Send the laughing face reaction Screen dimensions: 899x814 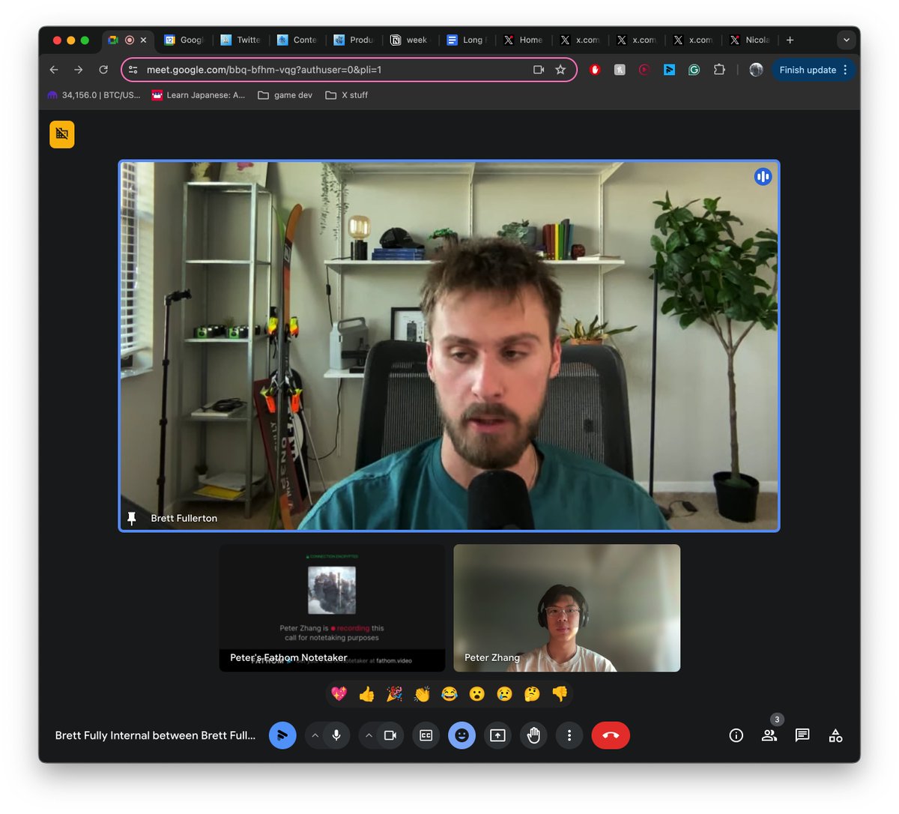(449, 694)
